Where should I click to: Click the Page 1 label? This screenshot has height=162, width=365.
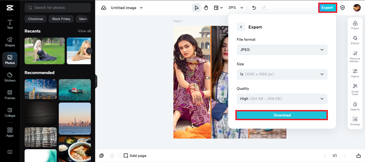click(x=178, y=21)
